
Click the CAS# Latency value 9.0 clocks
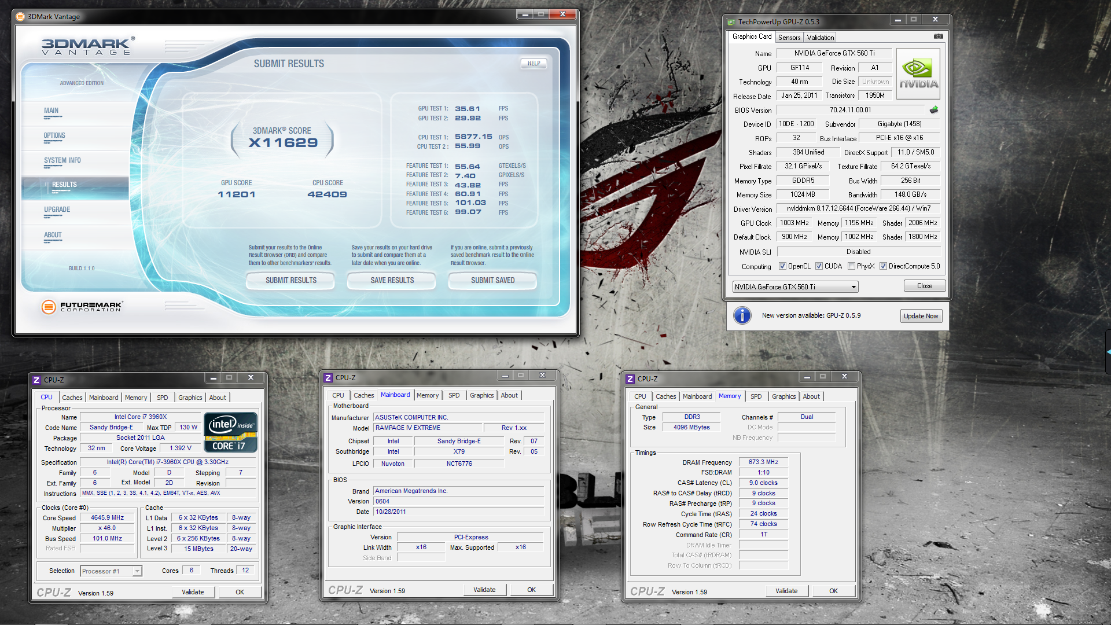pos(763,483)
